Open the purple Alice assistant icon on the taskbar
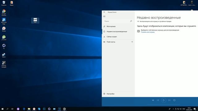Viewport: 198px width, 111px height. [x=18, y=109]
